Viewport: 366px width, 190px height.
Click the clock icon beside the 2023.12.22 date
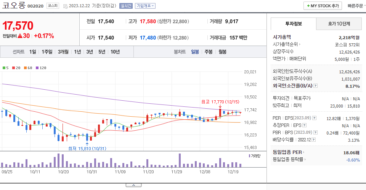[65, 6]
